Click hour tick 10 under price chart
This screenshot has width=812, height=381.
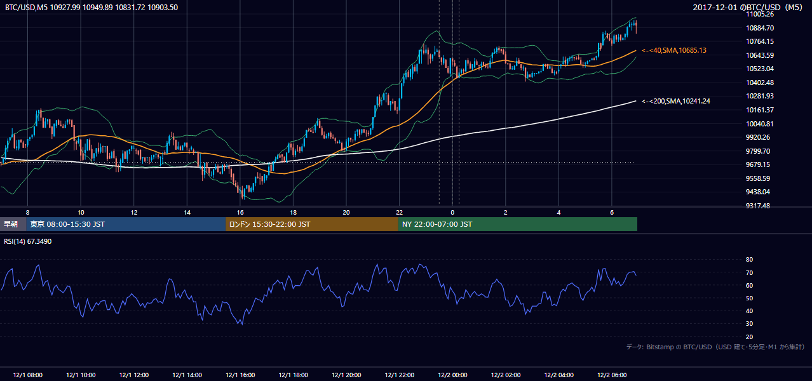(x=81, y=212)
